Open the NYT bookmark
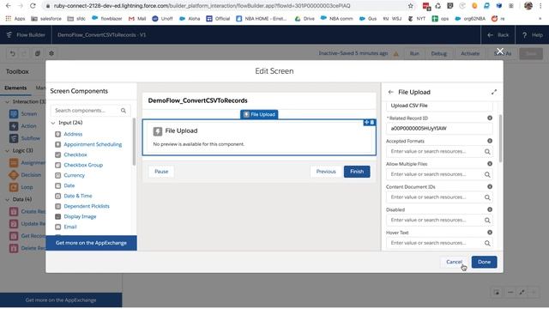This screenshot has height=309, width=549. click(417, 19)
